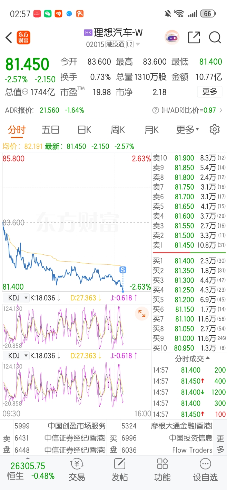Expand the 恒生 index bar
227x490 pixels.
coord(28,459)
